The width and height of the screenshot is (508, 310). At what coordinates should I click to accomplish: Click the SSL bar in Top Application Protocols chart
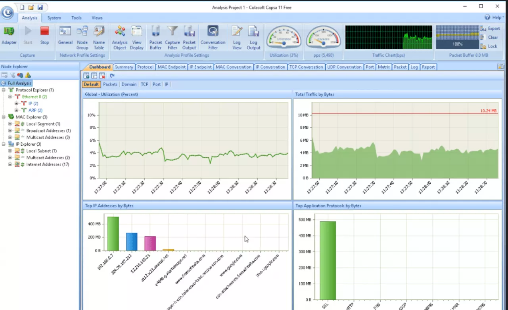point(328,261)
